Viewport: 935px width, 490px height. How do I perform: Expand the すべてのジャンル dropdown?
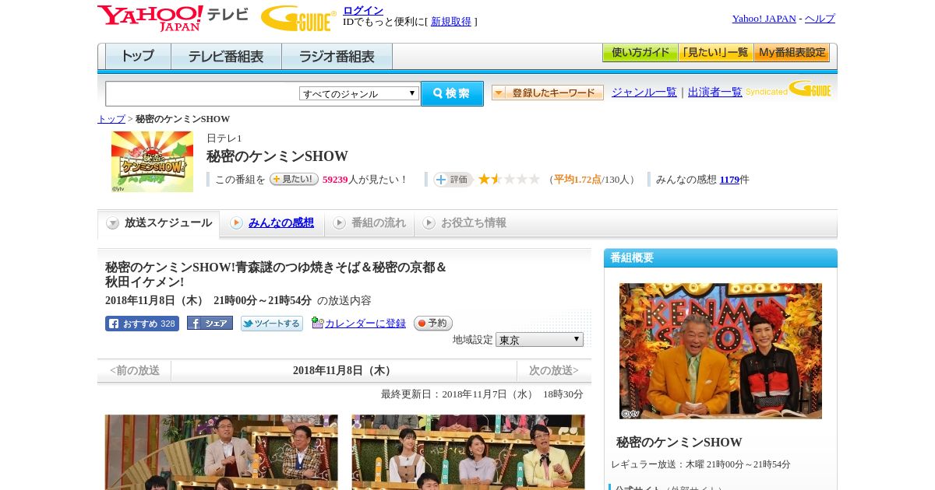[x=359, y=93]
